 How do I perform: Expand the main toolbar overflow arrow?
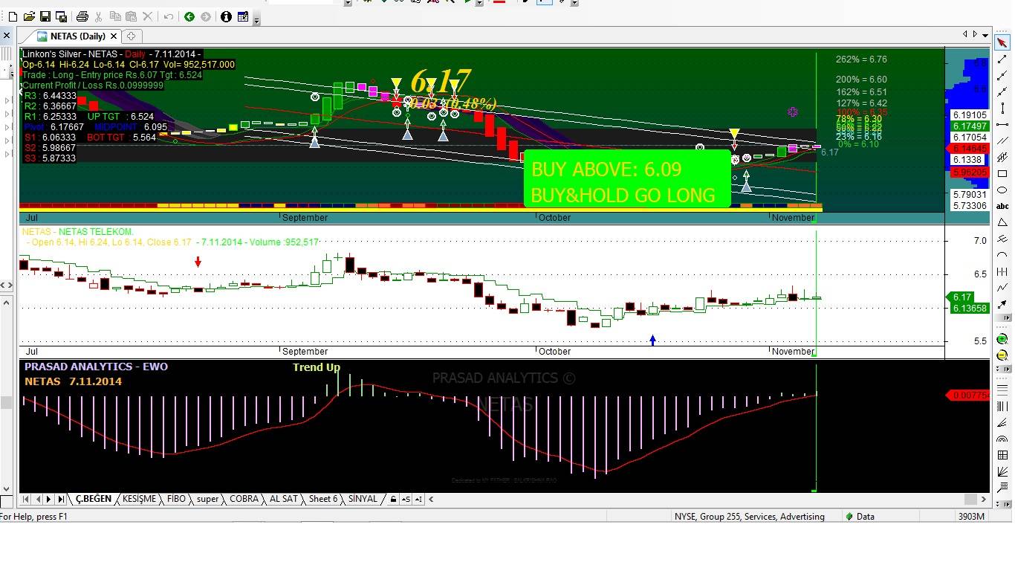coord(256,19)
